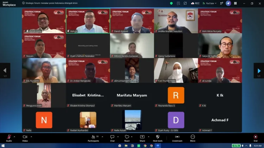Image resolution: width=264 pixels, height=148 pixels.
Task: Expand the React options caret
Action: 132,137
